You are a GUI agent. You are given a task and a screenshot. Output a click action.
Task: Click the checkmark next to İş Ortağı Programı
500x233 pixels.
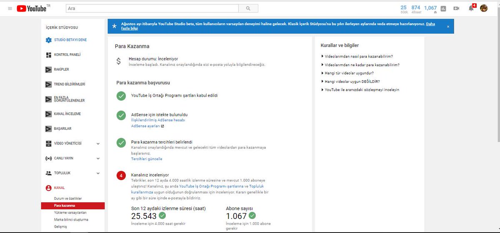coord(121,96)
